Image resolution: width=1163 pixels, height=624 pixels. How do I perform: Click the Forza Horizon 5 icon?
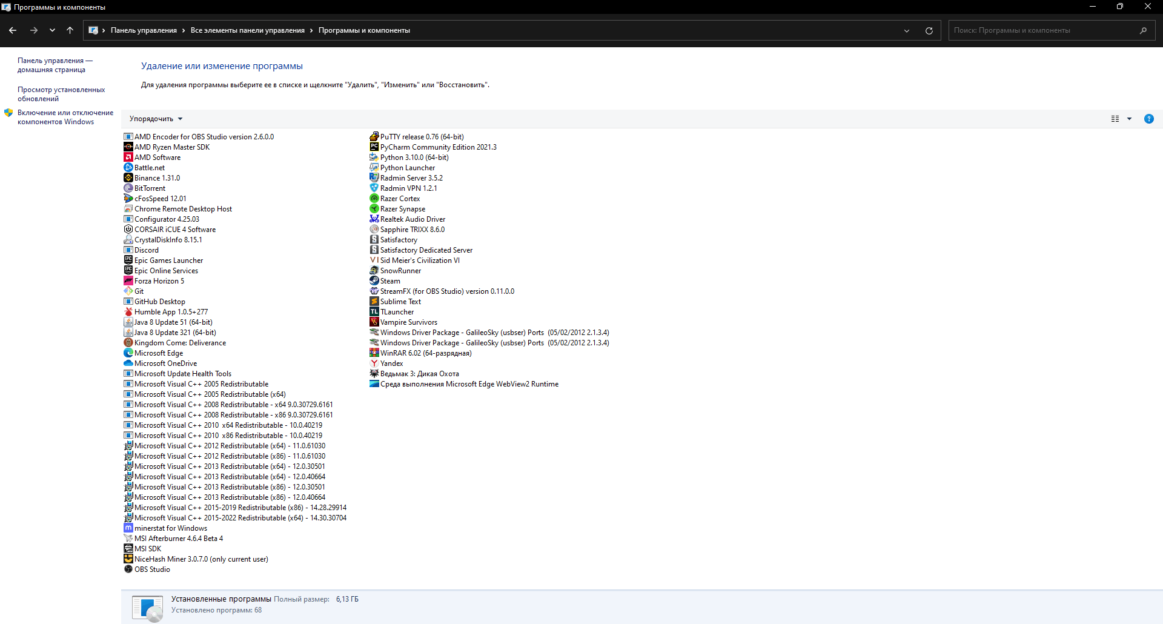pyautogui.click(x=128, y=281)
